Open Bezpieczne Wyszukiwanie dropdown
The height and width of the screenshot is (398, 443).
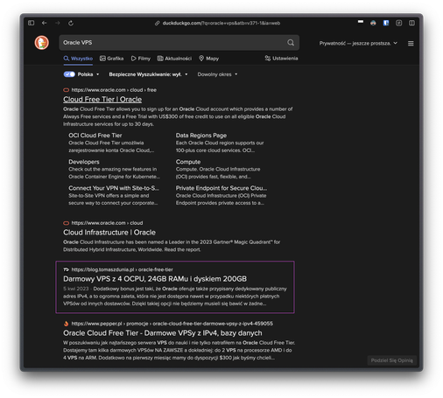tap(148, 74)
